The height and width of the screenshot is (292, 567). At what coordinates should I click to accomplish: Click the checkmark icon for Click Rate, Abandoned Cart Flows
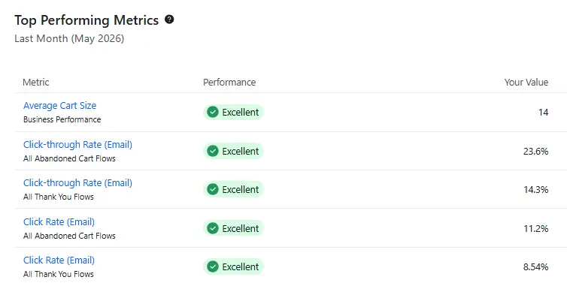[213, 228]
